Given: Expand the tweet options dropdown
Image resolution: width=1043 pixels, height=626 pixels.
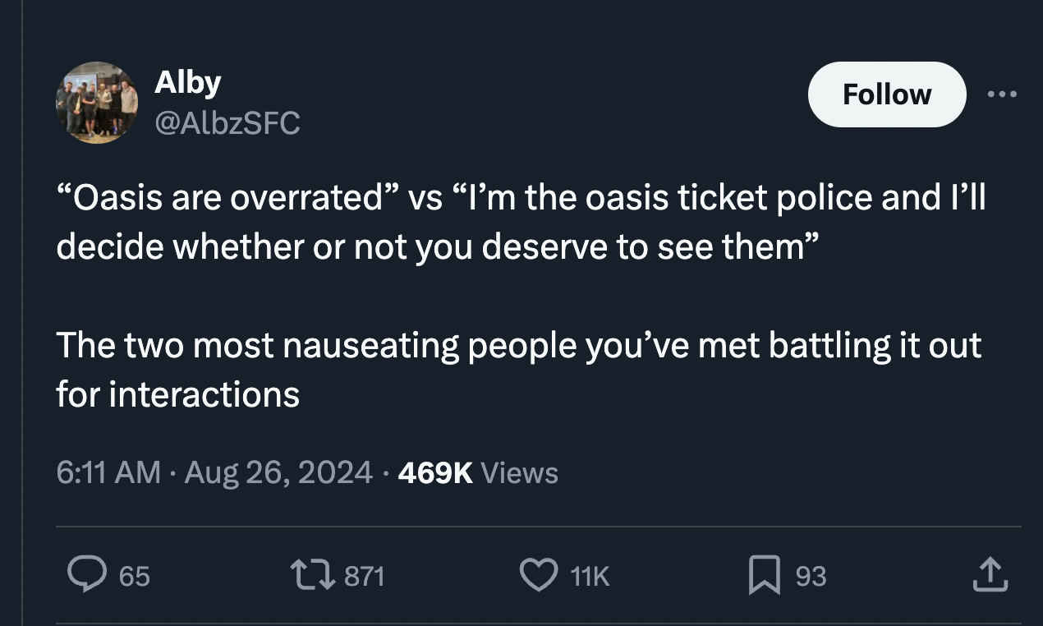Looking at the screenshot, I should pos(1002,94).
